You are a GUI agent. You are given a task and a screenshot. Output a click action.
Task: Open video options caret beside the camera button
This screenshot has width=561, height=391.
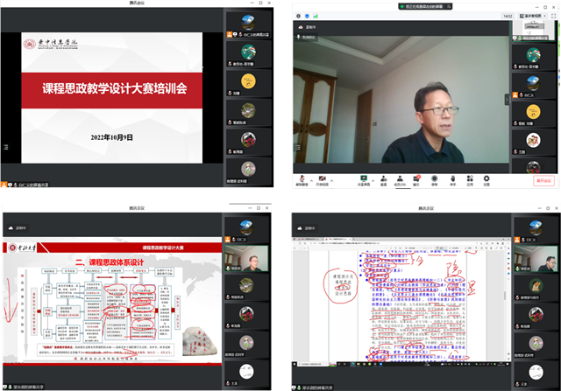coord(332,181)
